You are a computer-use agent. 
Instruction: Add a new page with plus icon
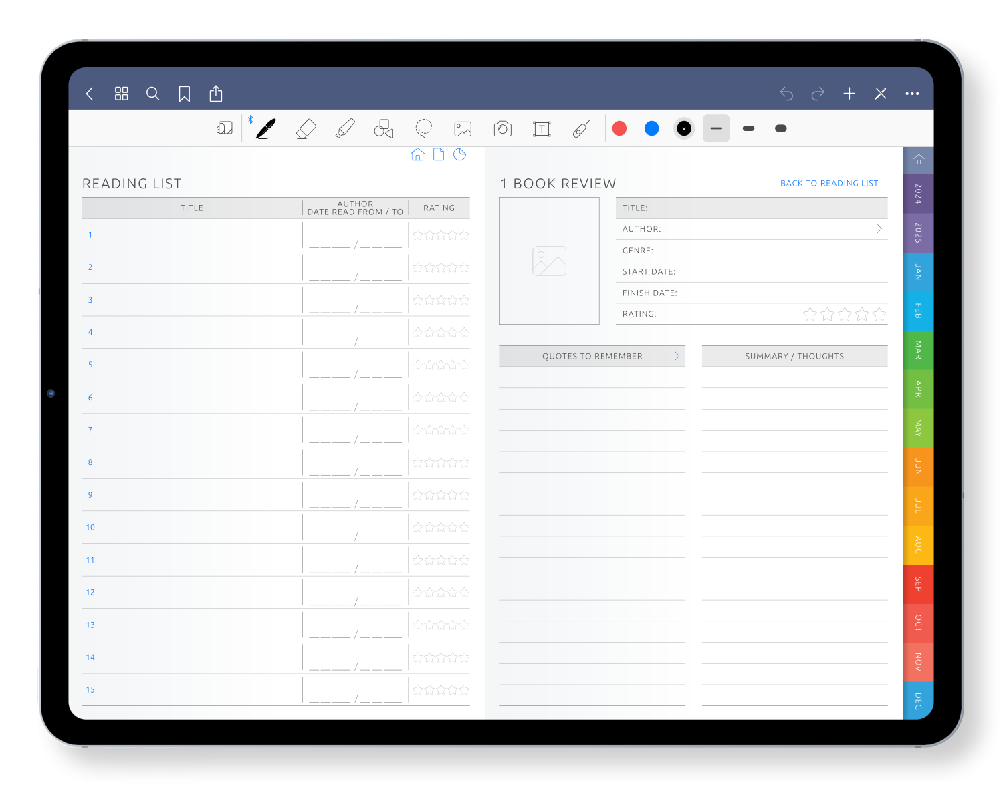tap(849, 94)
